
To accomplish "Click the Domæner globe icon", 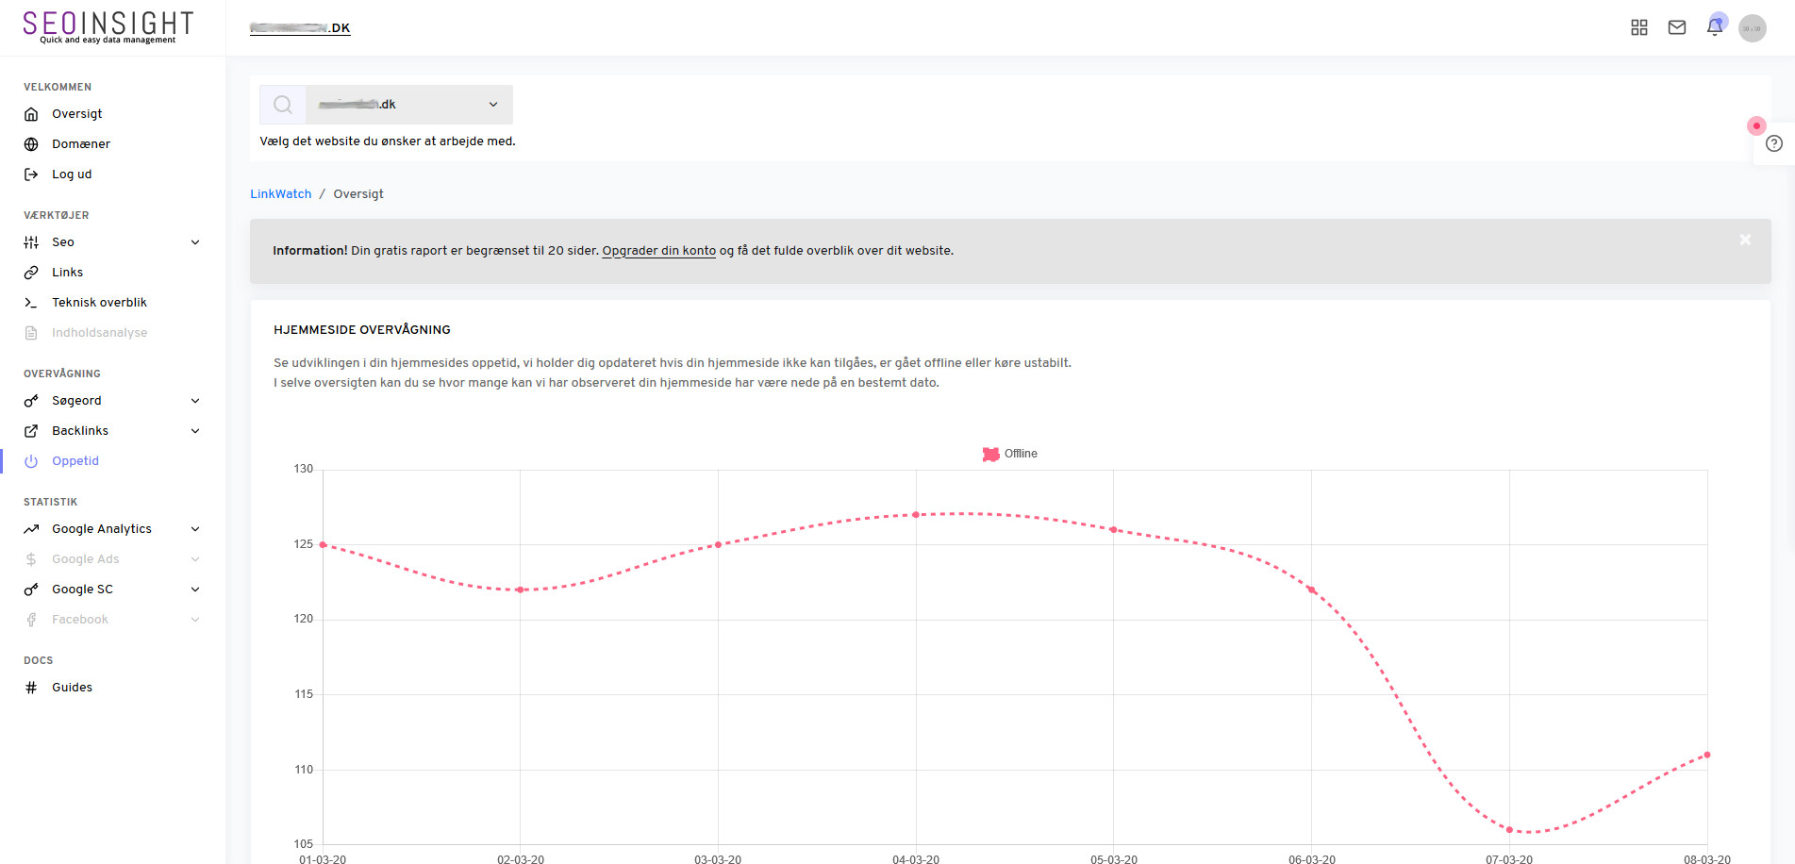I will (31, 143).
